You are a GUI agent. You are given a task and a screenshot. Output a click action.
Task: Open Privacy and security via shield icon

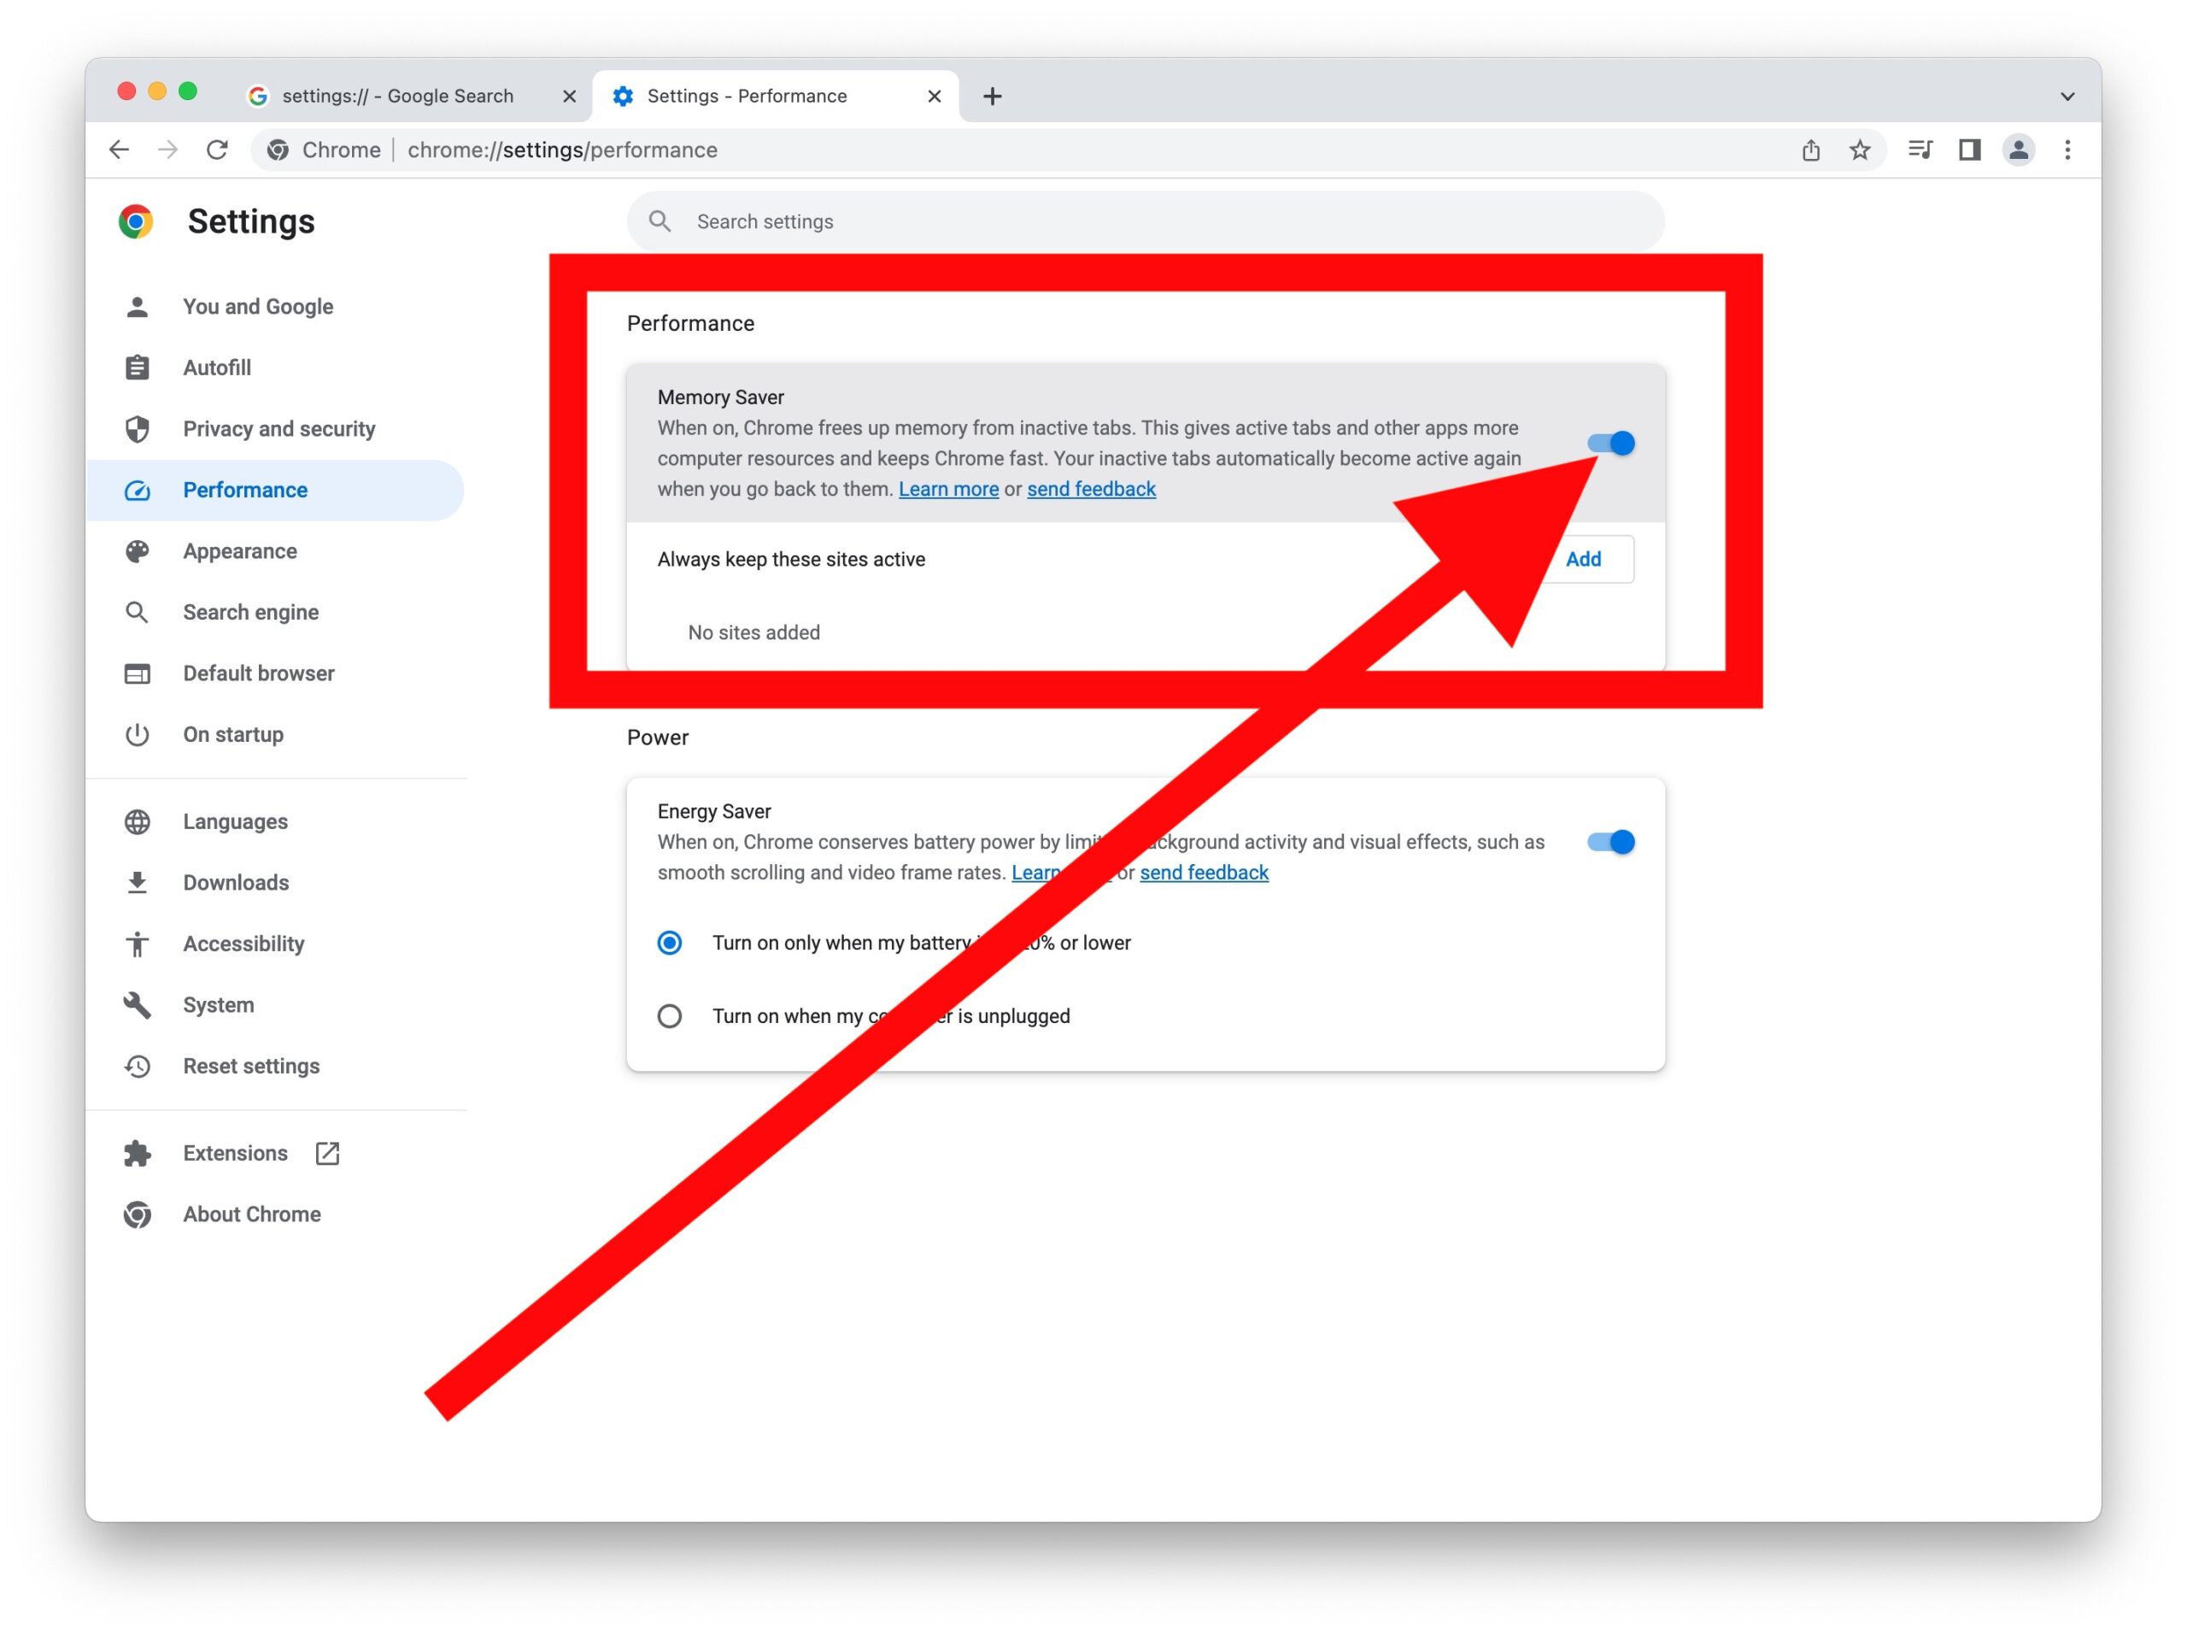point(138,428)
